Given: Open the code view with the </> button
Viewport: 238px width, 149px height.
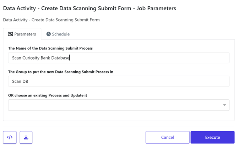Looking at the screenshot, I should (x=10, y=137).
